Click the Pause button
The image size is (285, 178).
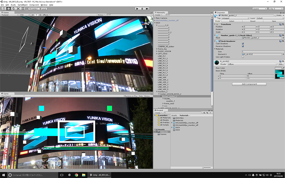click(142, 9)
